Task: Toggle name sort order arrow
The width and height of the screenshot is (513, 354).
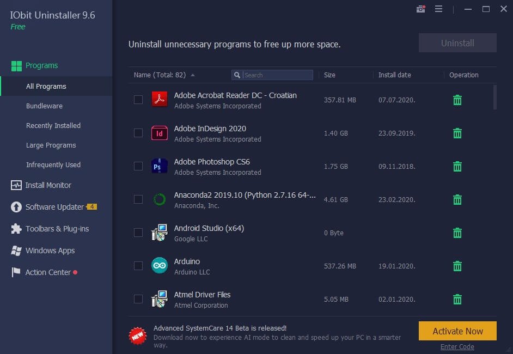Action: [x=193, y=75]
